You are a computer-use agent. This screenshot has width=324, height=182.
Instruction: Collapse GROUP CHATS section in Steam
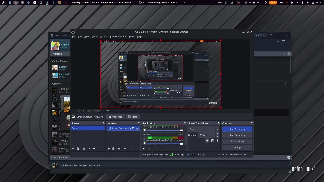(x=51, y=157)
